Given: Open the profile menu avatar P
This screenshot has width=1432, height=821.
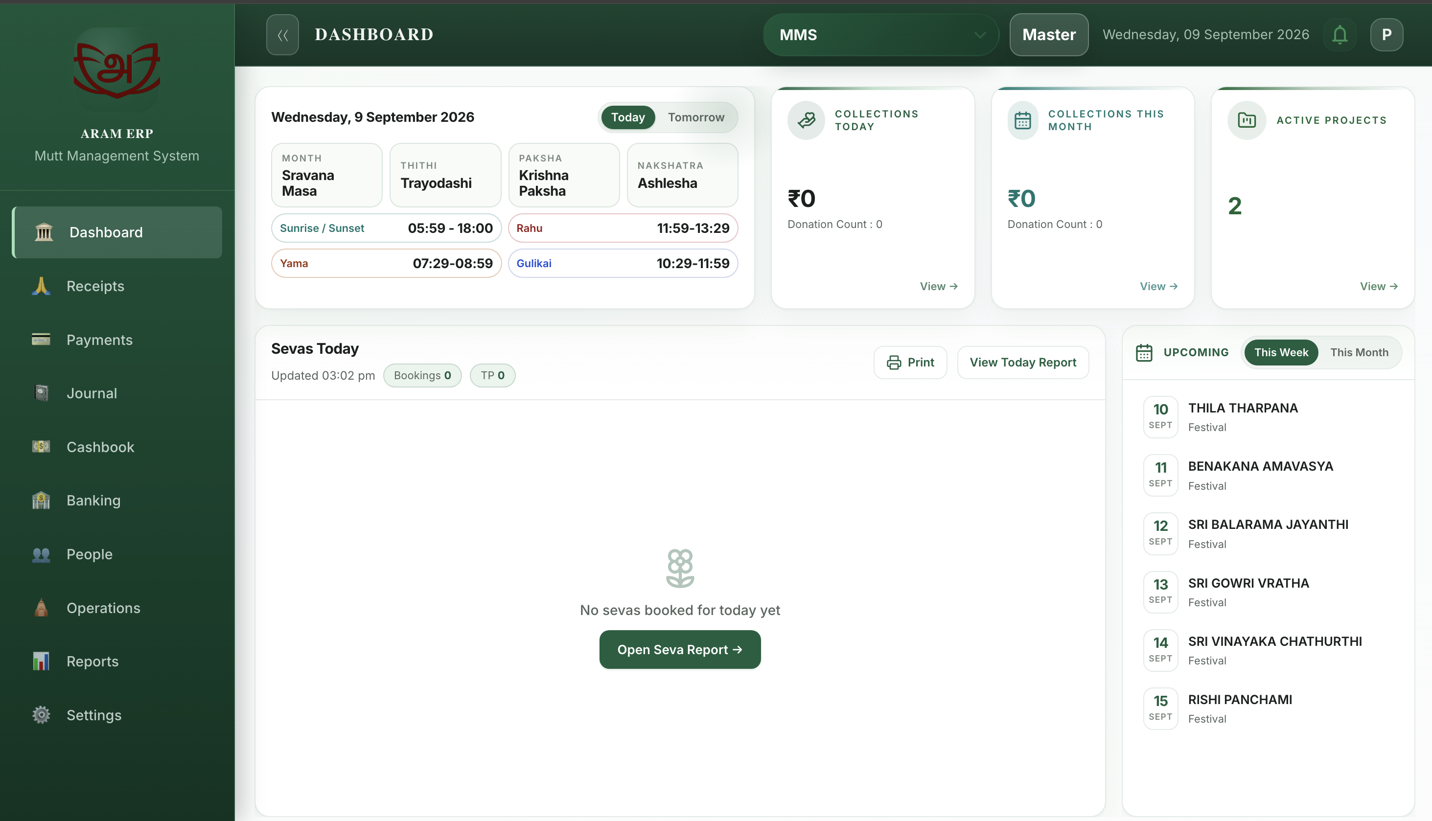Looking at the screenshot, I should [1386, 34].
